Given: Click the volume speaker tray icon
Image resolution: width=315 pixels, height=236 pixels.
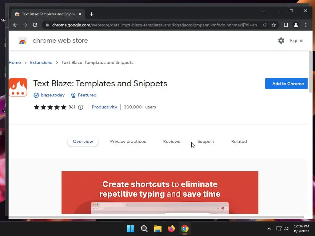Looking at the screenshot, I should (286, 229).
